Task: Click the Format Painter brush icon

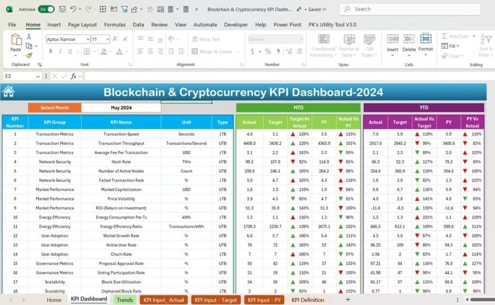Action: (29, 55)
